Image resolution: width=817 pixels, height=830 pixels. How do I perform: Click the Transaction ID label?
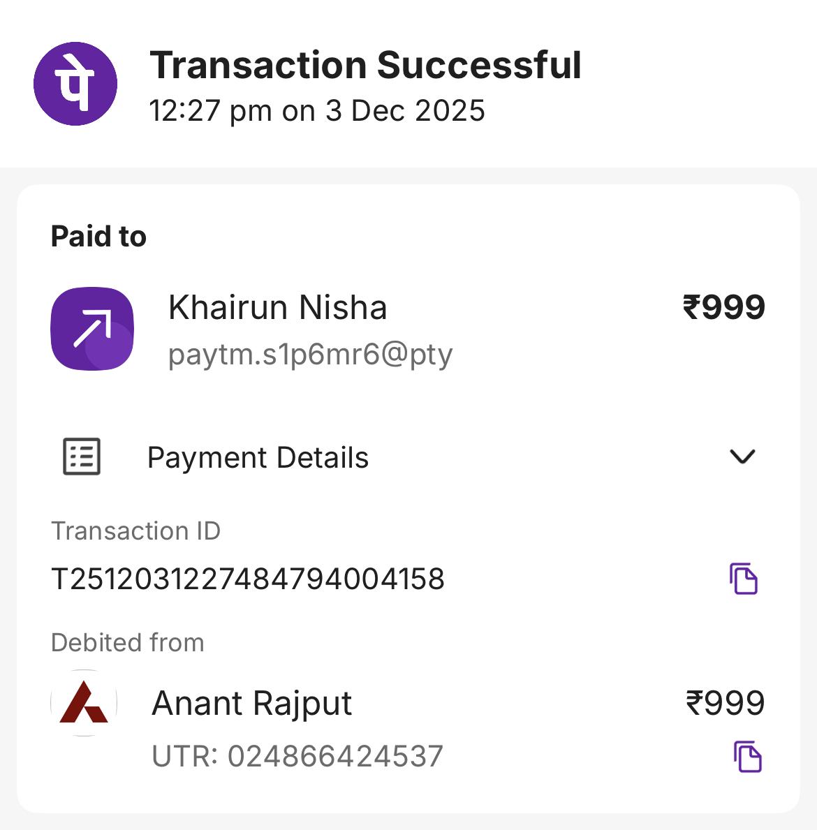coord(135,531)
